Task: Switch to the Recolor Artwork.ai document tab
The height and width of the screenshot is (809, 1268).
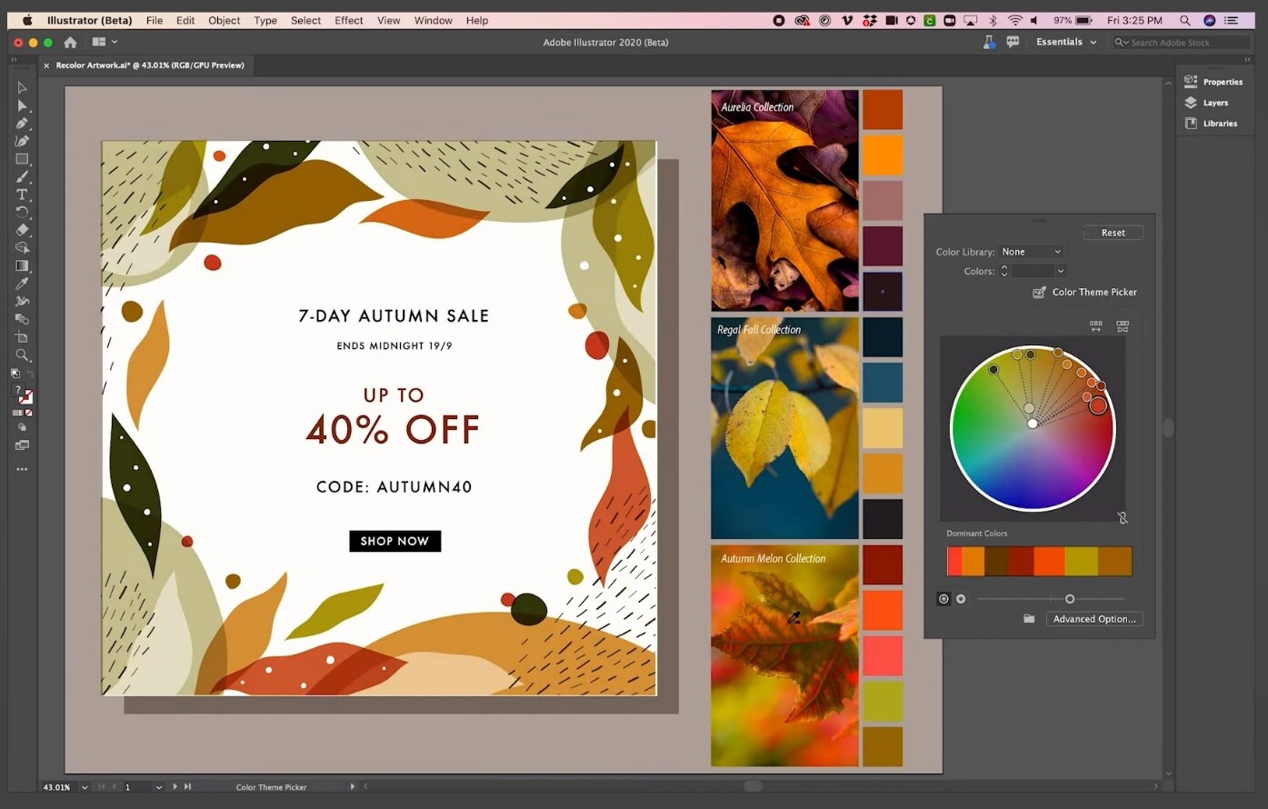Action: pos(148,65)
